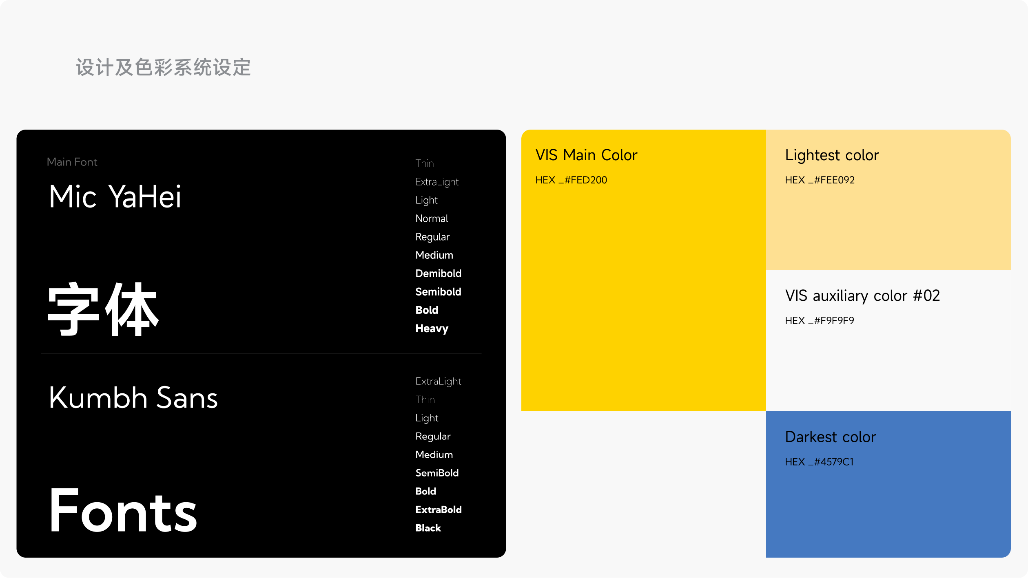The image size is (1028, 578).
Task: Select the Demibold weight under Mic YaHei
Action: pos(438,274)
